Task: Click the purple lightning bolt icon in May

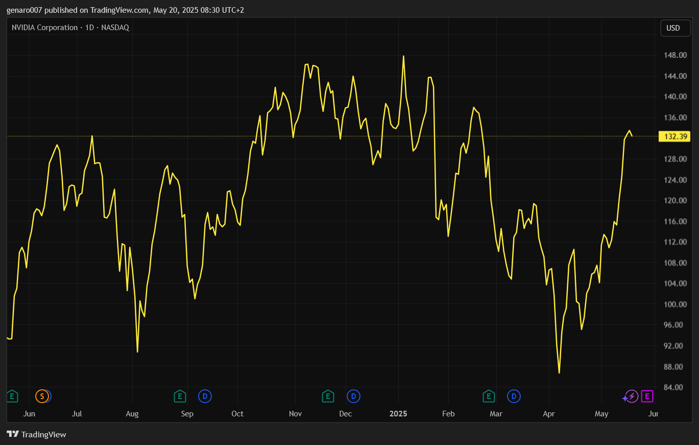Action: coord(632,396)
